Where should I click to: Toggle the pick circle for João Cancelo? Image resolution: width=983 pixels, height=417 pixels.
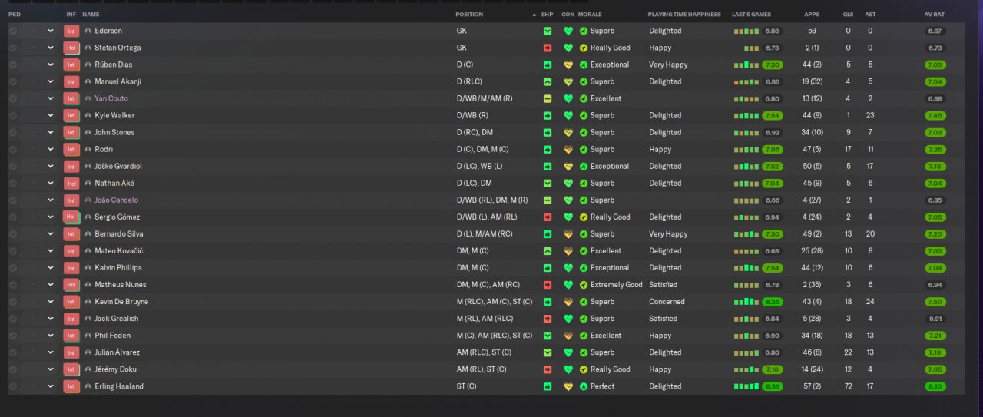coord(13,200)
